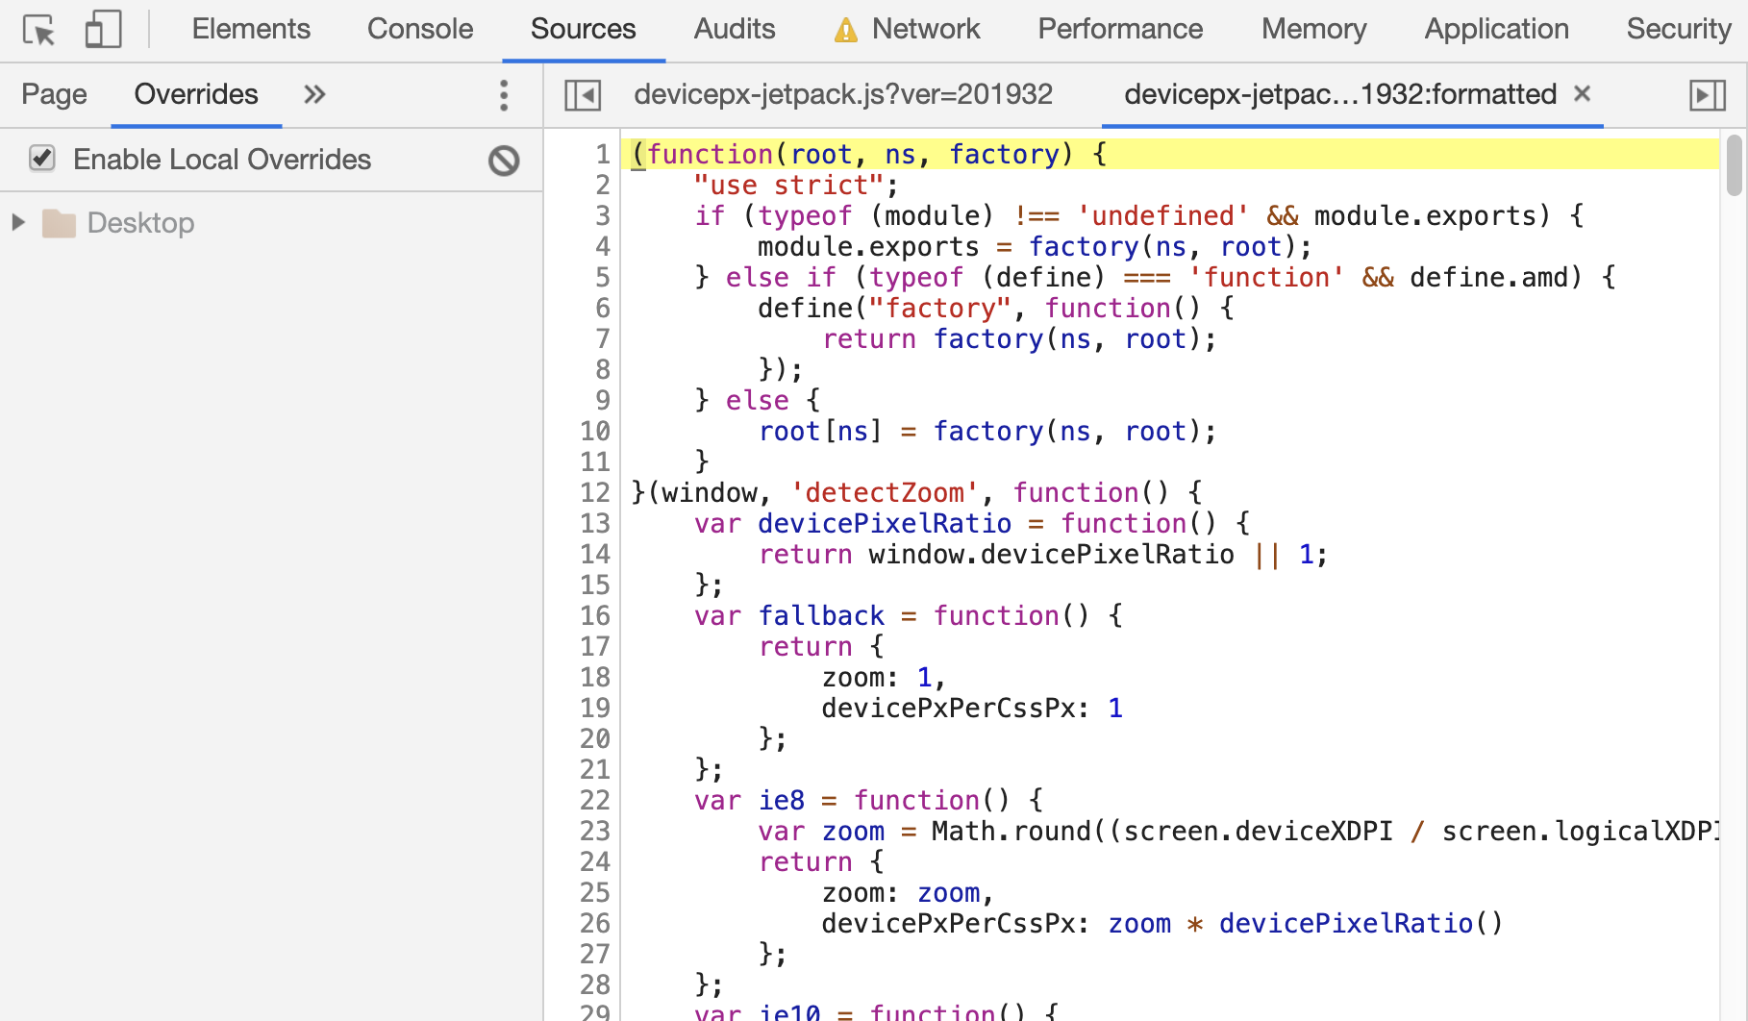Toggle the device toolbar icon
Image resolution: width=1748 pixels, height=1021 pixels.
103,30
